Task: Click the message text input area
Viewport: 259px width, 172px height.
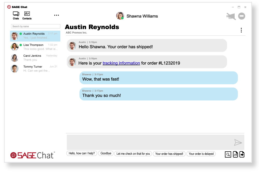Action: [x=149, y=142]
